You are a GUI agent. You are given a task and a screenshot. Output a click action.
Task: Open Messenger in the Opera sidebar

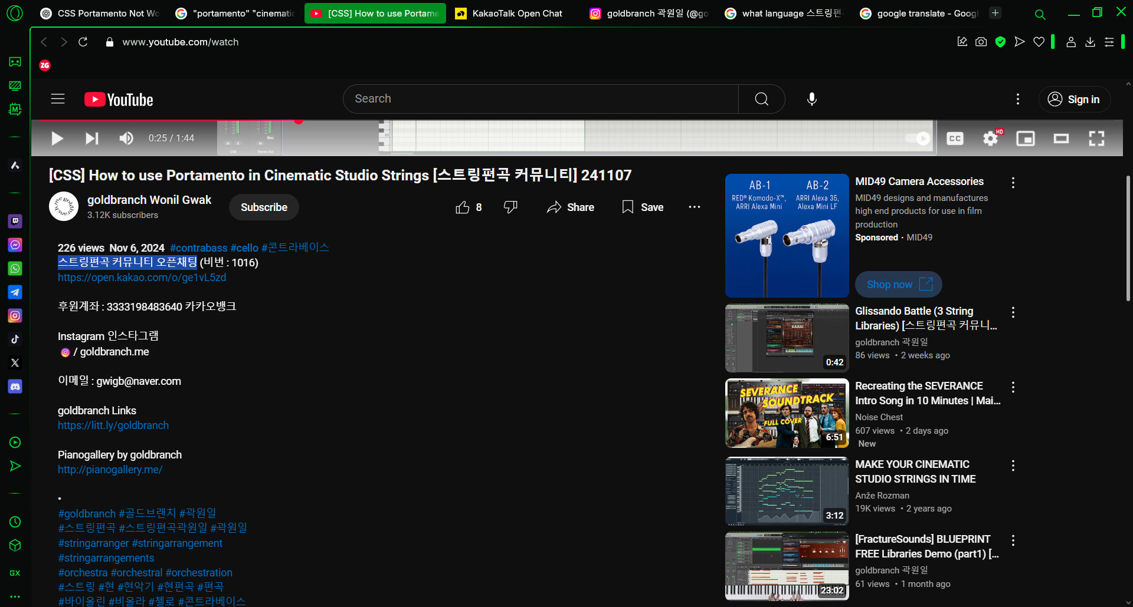click(15, 245)
